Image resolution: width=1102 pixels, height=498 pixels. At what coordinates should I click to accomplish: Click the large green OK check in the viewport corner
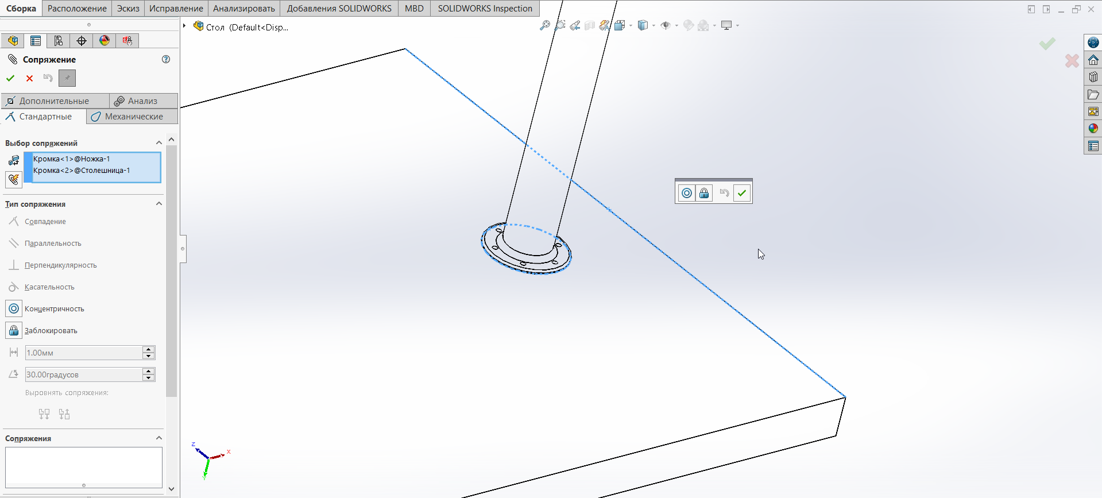click(1047, 44)
